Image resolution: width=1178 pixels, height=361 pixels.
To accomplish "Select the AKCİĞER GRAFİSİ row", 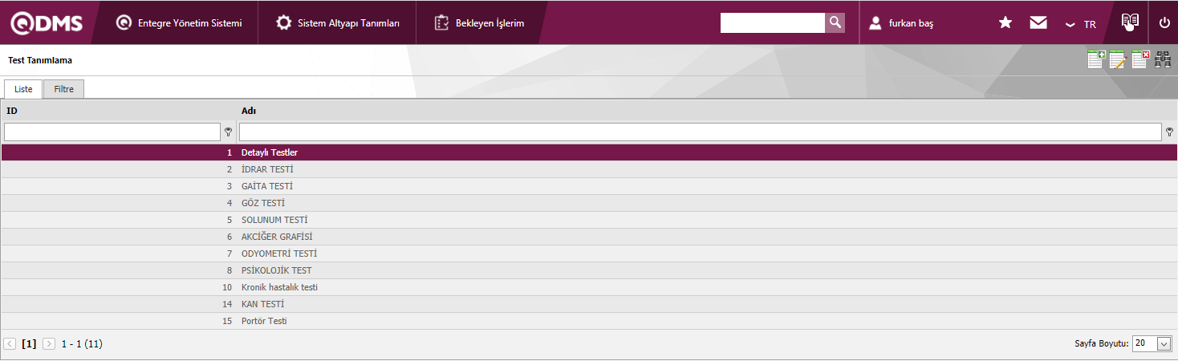I will (589, 237).
